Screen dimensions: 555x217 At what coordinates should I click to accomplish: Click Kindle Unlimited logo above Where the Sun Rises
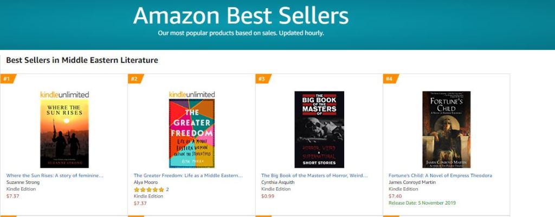click(x=64, y=95)
